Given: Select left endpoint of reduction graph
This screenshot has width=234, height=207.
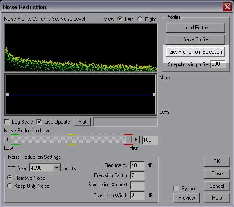Looking at the screenshot, I should coord(7,95).
